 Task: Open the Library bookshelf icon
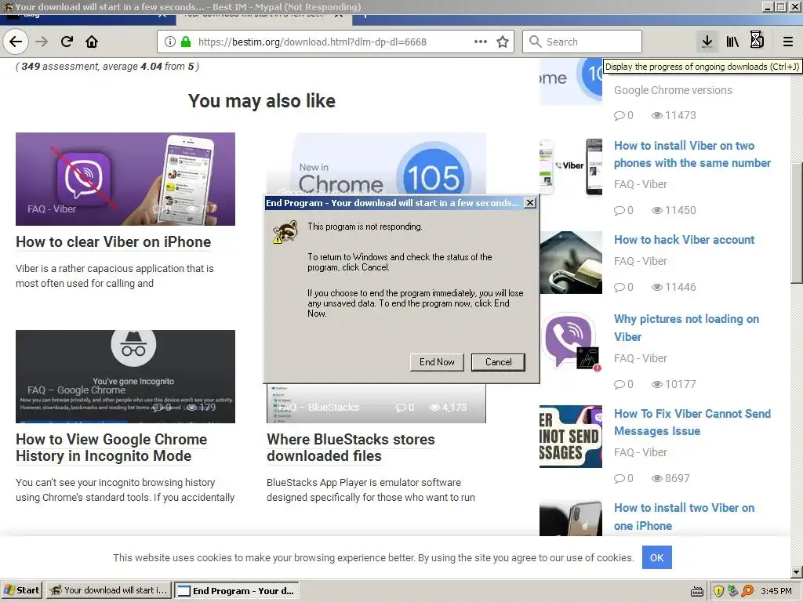(x=732, y=42)
